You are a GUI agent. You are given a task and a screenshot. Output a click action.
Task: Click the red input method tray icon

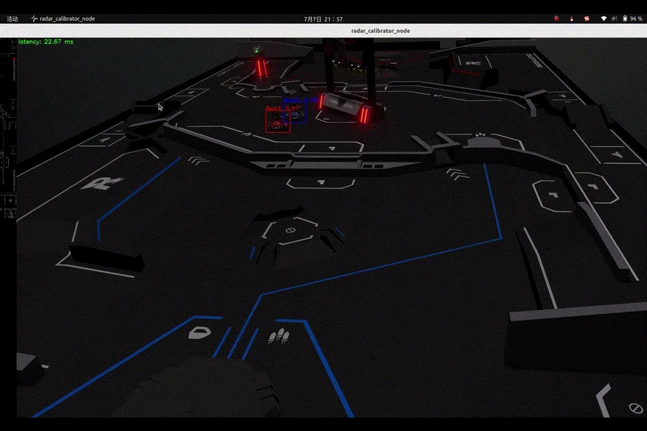pyautogui.click(x=587, y=19)
